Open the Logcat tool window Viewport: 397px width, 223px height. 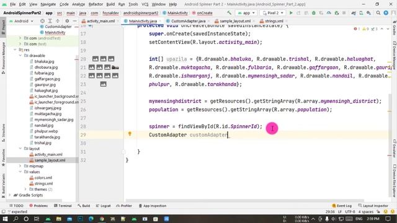tap(104, 206)
